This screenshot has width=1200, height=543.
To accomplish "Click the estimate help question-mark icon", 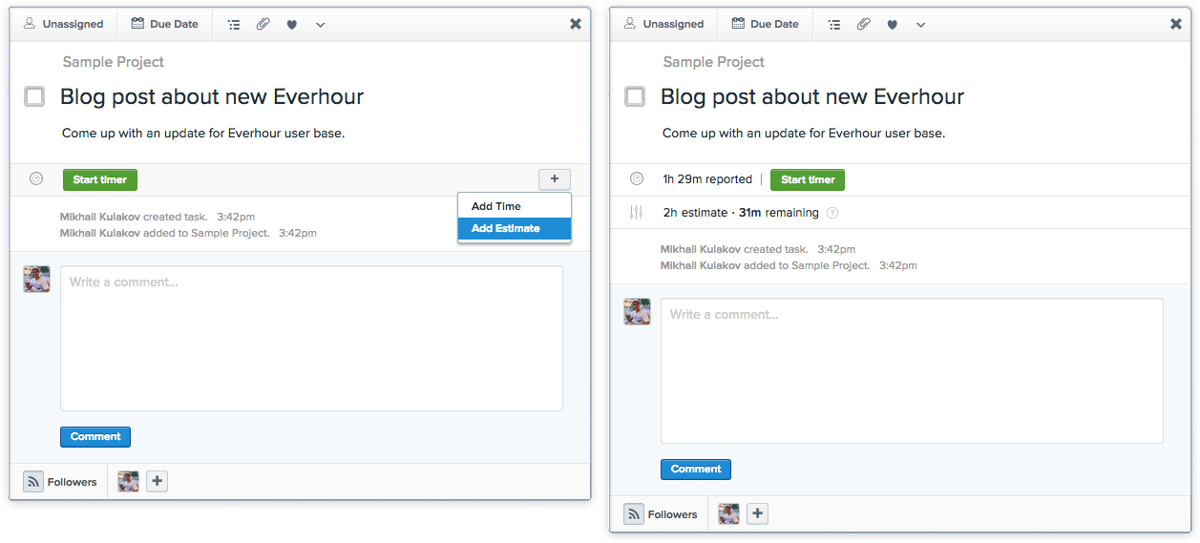I will (832, 213).
